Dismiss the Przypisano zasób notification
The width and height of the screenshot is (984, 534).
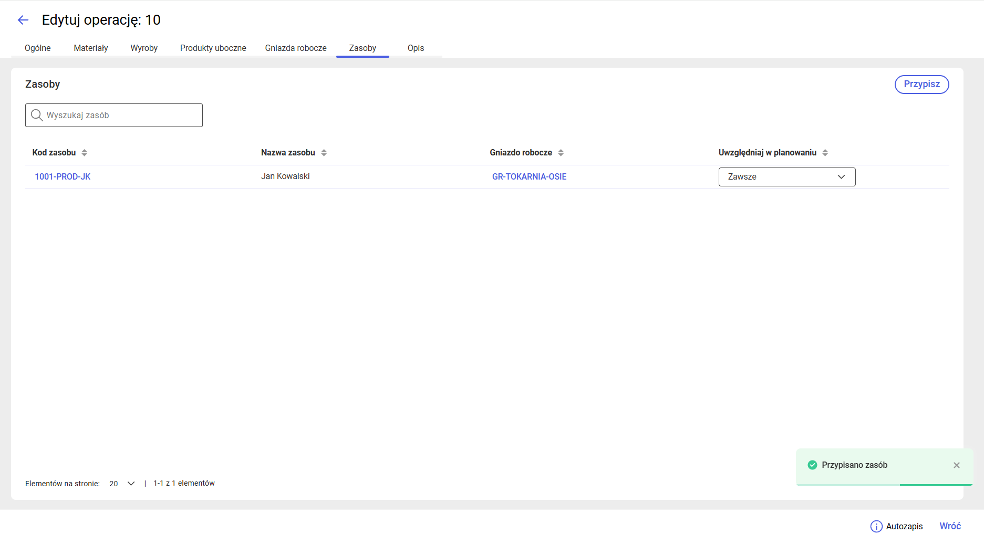(956, 465)
